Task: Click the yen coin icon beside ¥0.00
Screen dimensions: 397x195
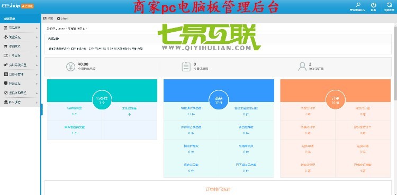Action: pos(70,67)
